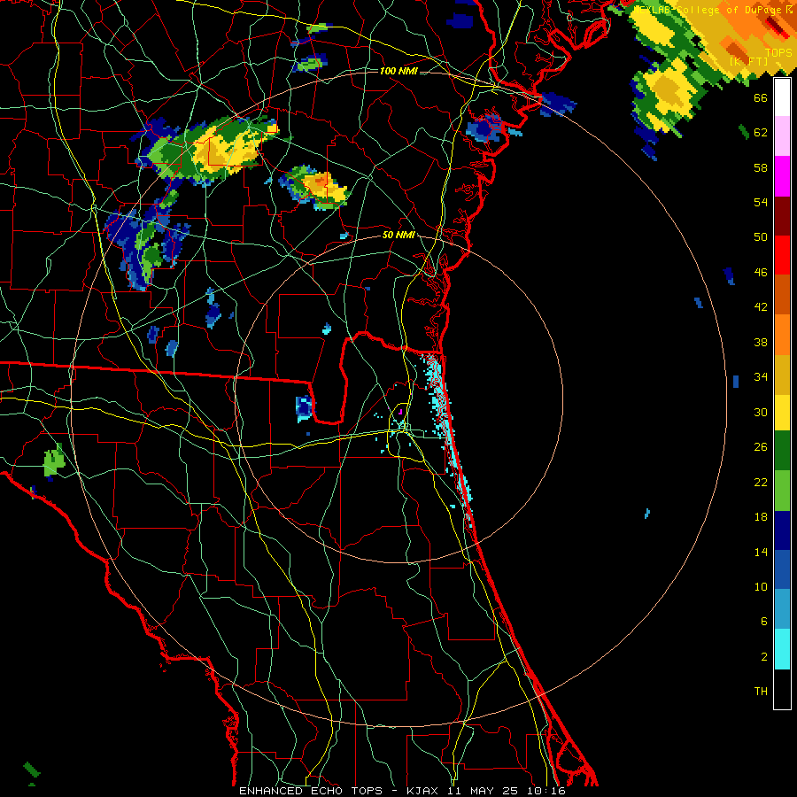The width and height of the screenshot is (797, 797).
Task: Click the '38' scale value
Action: (x=761, y=342)
